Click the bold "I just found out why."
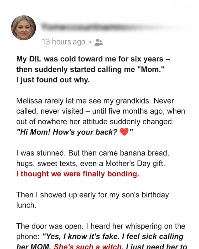The width and height of the screenshot is (199, 249). 53,80
